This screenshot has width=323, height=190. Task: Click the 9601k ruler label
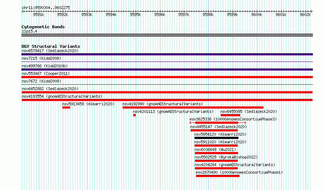coord(281,14)
